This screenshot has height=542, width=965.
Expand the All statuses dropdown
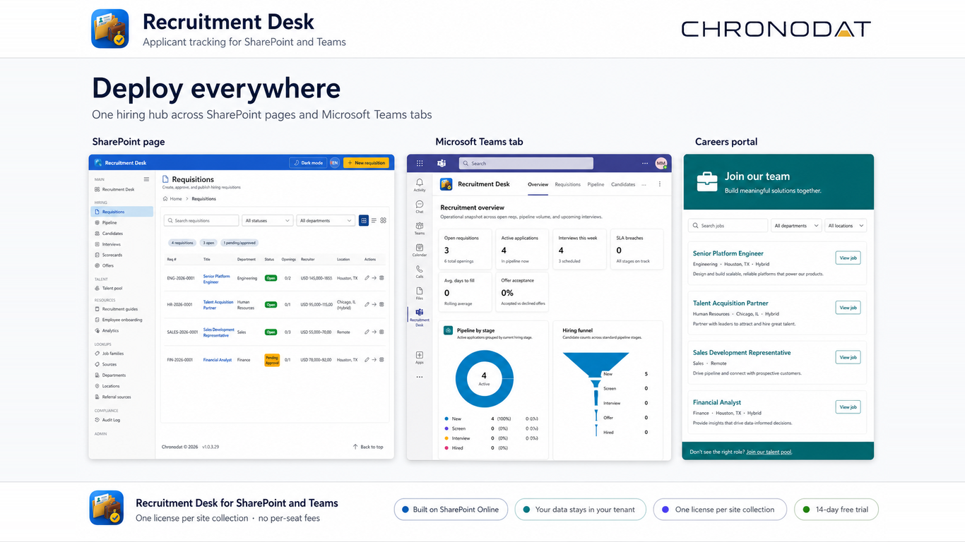[x=267, y=221]
